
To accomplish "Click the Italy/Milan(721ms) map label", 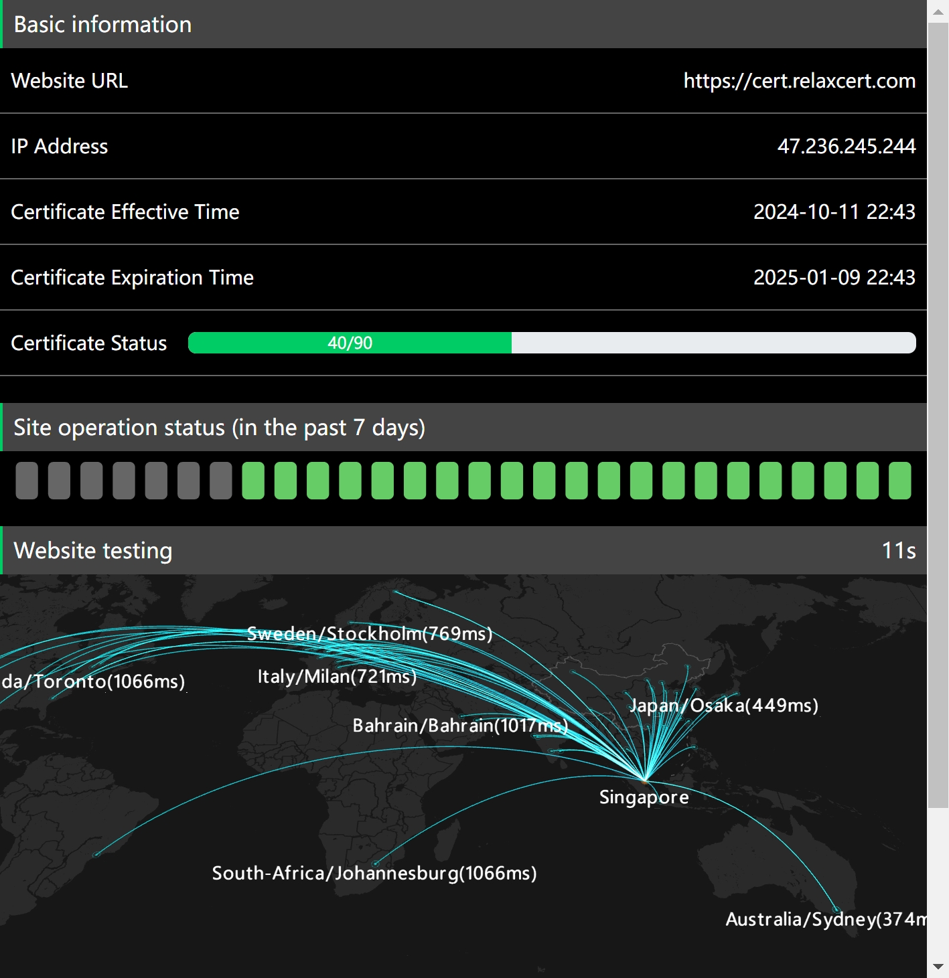I will point(337,676).
